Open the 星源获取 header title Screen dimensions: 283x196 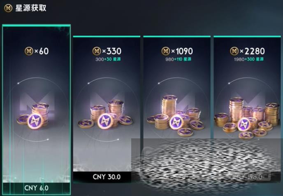[x=31, y=8]
